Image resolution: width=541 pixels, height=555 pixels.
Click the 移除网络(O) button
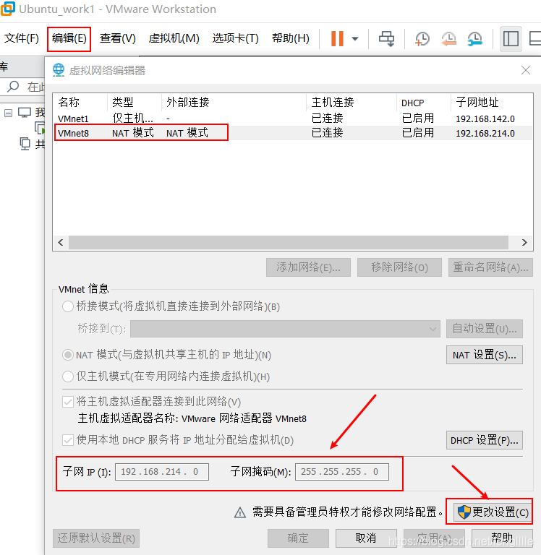pyautogui.click(x=399, y=267)
